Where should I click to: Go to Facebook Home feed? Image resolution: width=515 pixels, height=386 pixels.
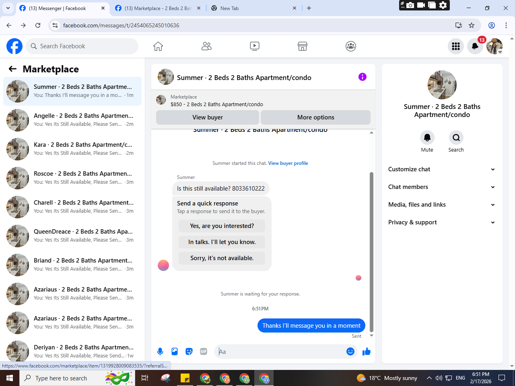point(158,46)
